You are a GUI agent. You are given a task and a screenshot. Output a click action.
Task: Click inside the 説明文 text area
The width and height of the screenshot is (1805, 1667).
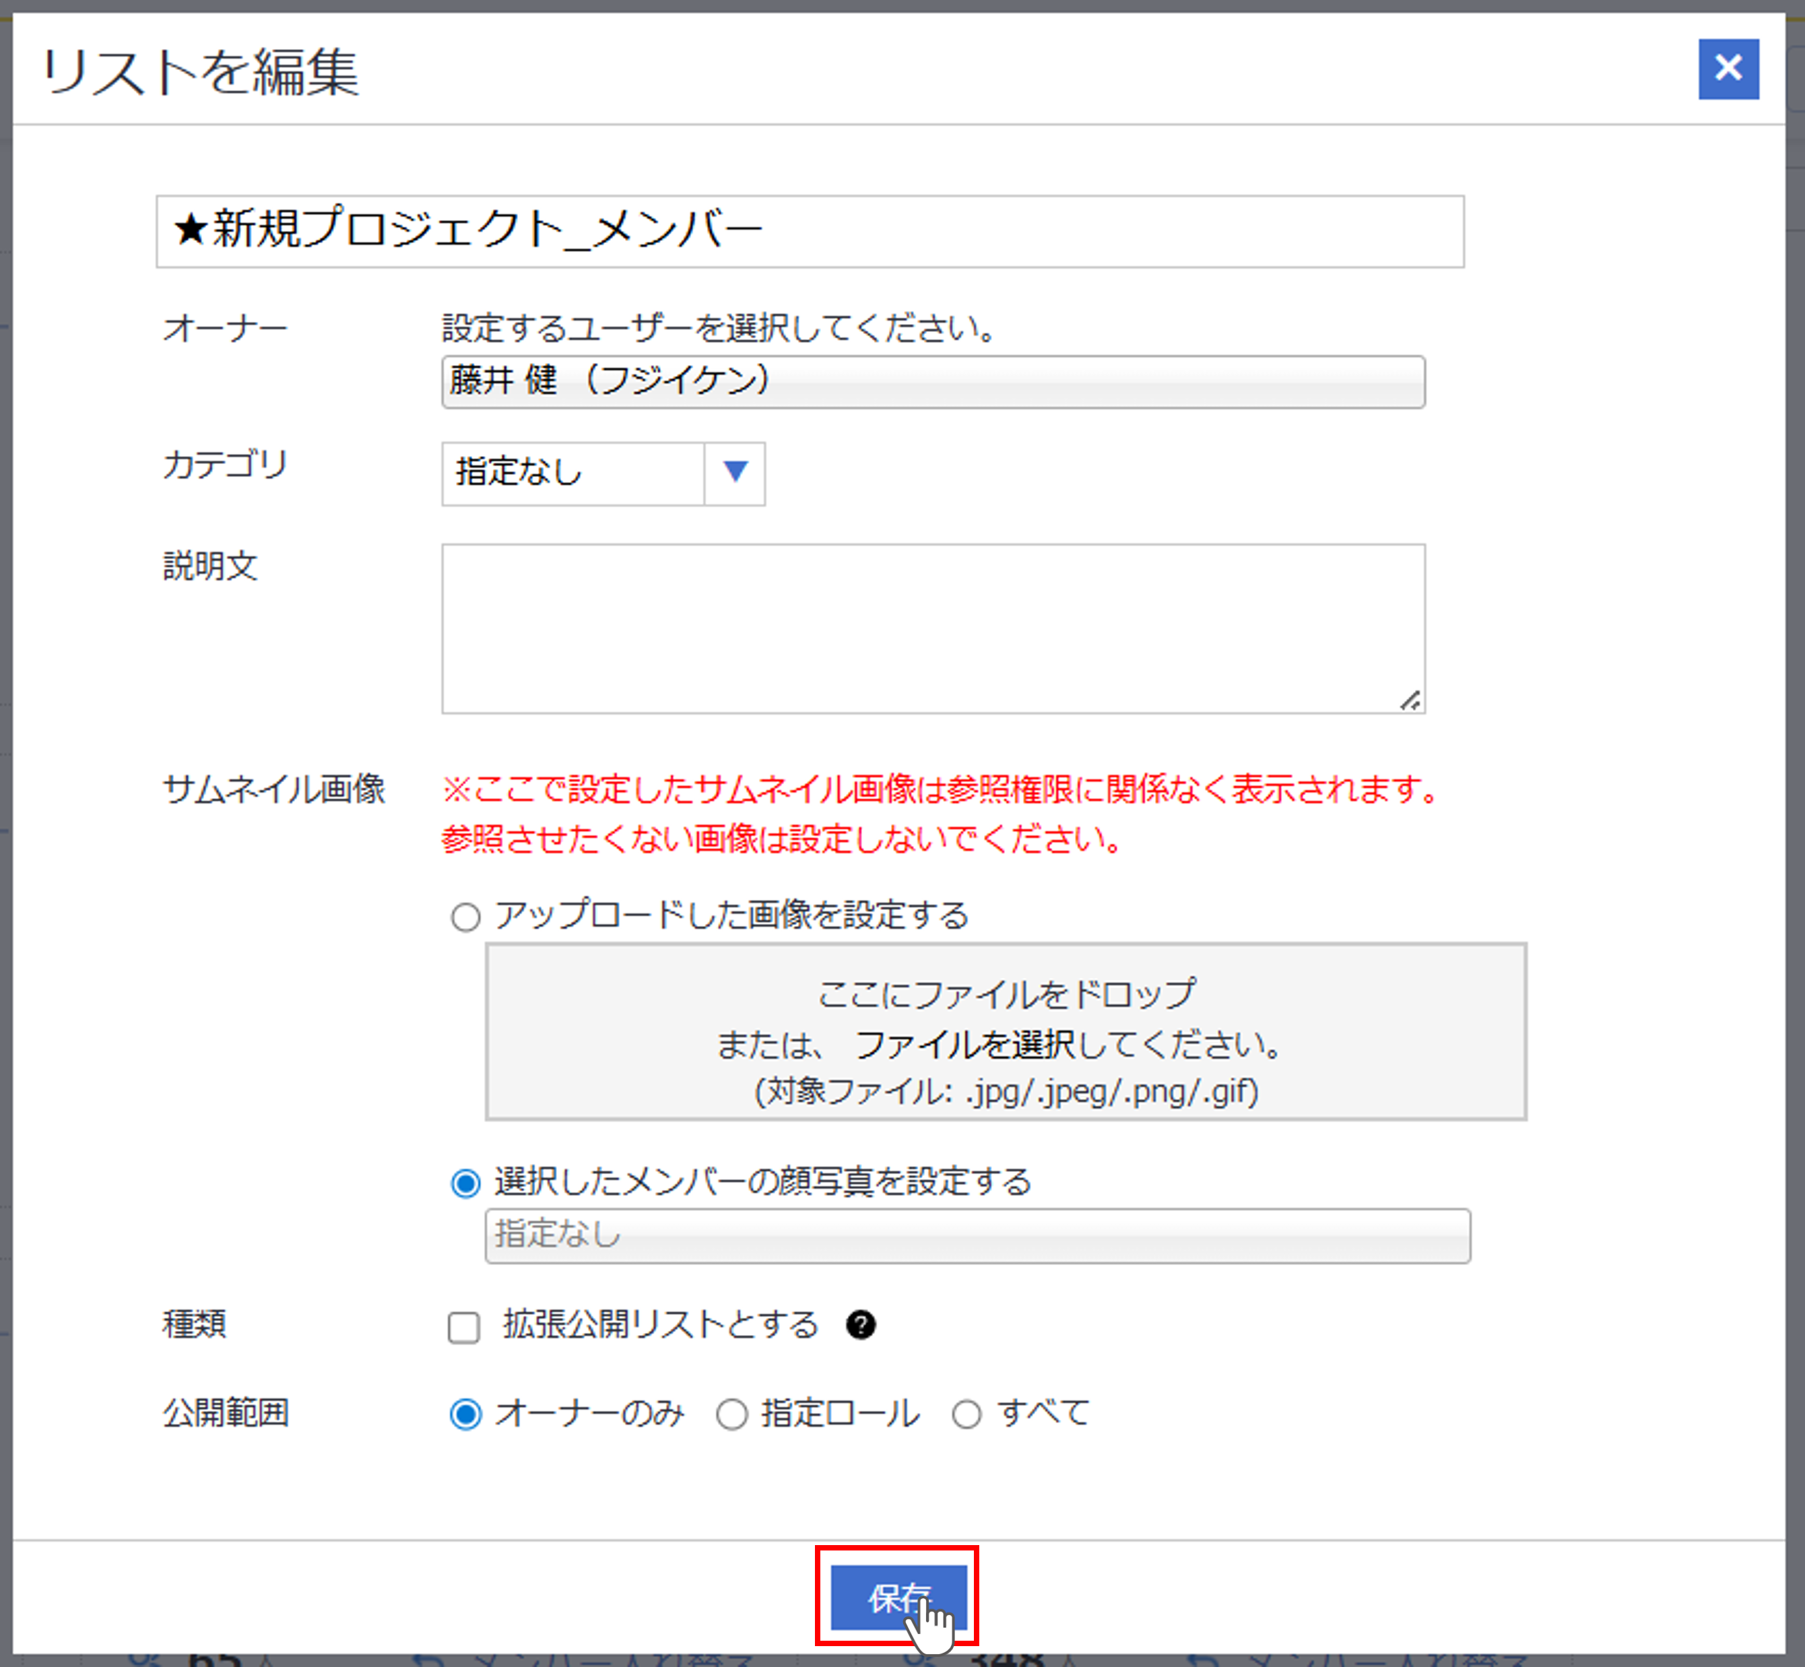point(933,628)
